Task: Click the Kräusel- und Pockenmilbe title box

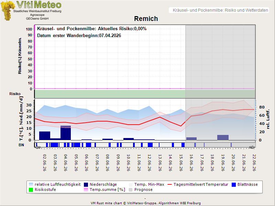Action: click(219, 10)
